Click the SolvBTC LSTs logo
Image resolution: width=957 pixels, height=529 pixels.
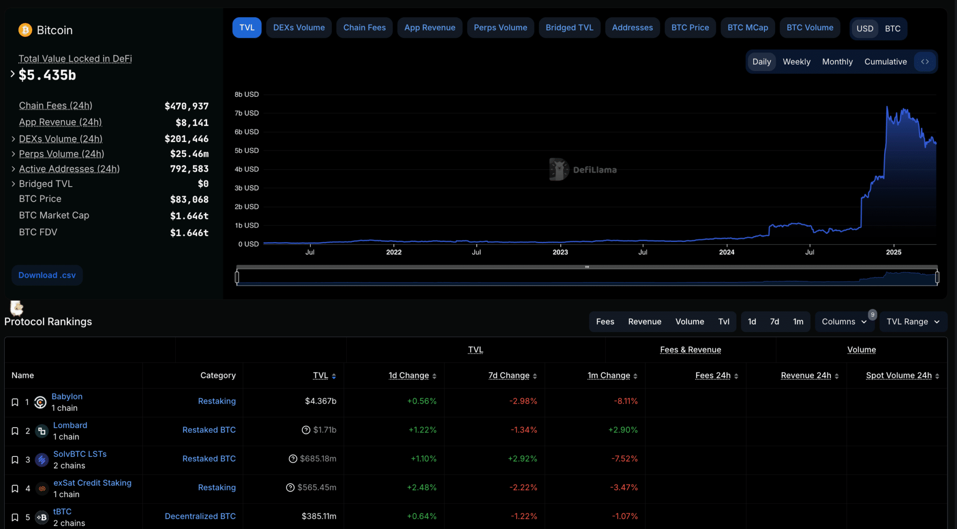click(x=42, y=460)
